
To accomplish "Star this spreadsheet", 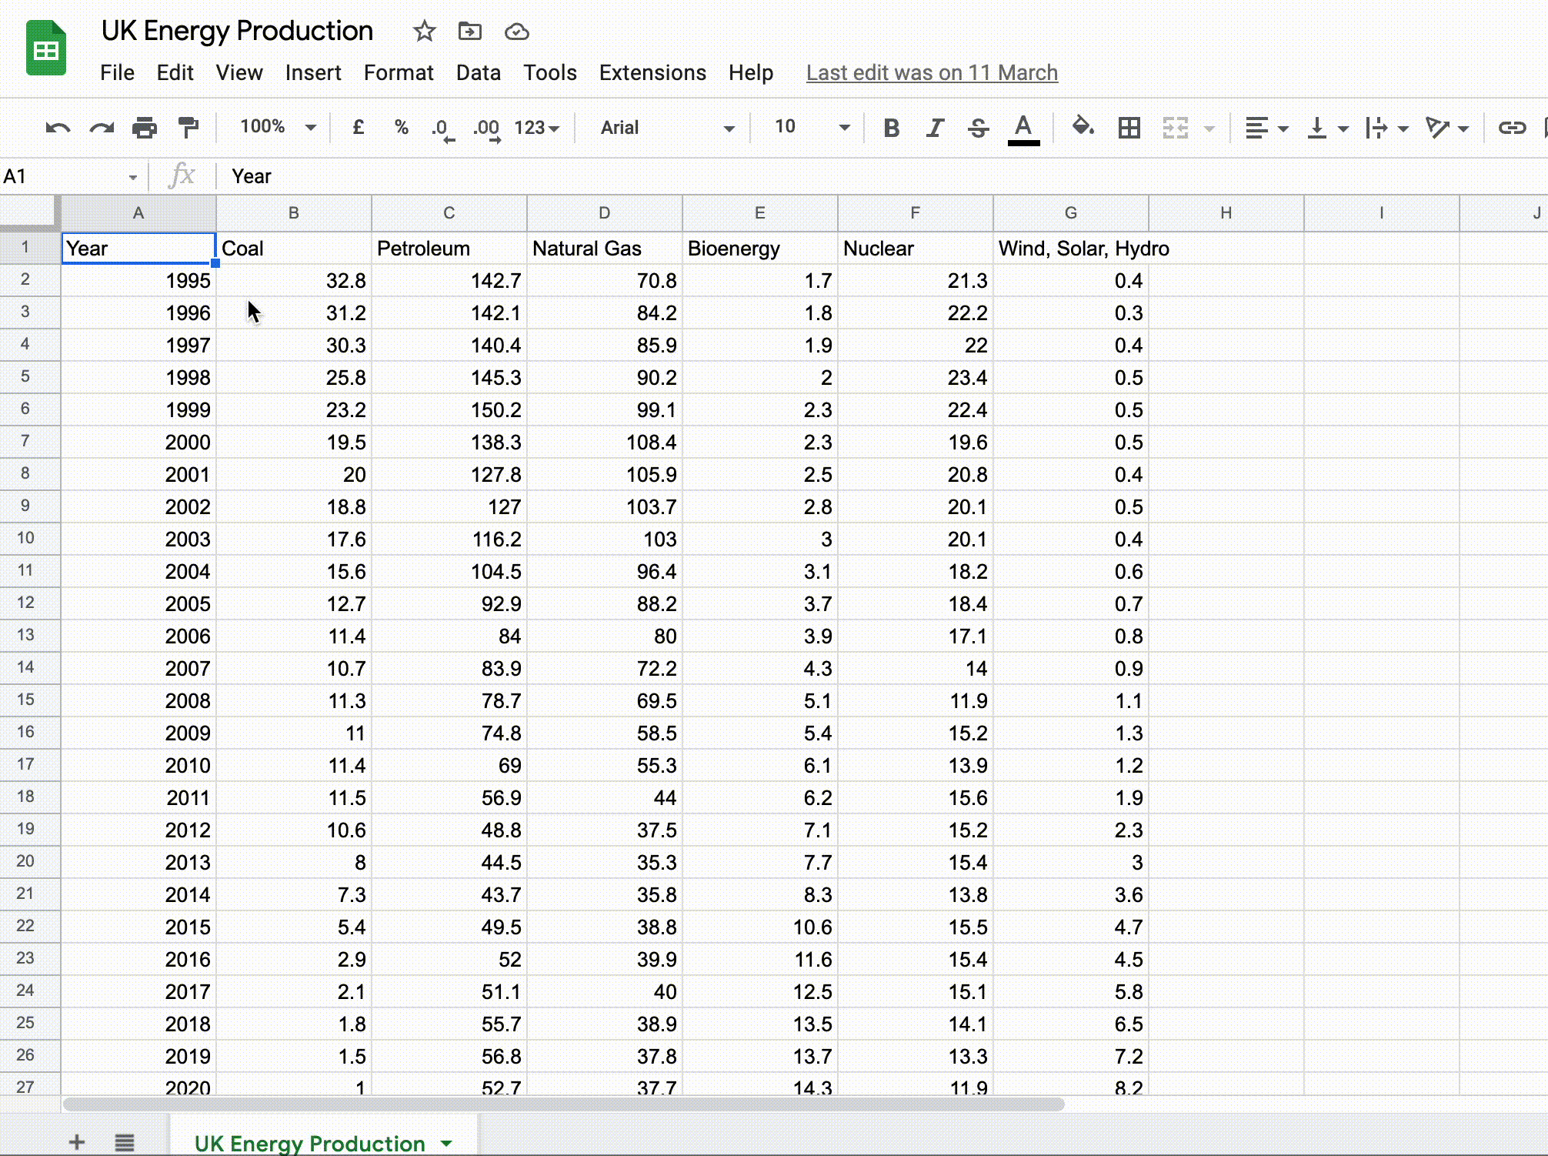I will [424, 32].
